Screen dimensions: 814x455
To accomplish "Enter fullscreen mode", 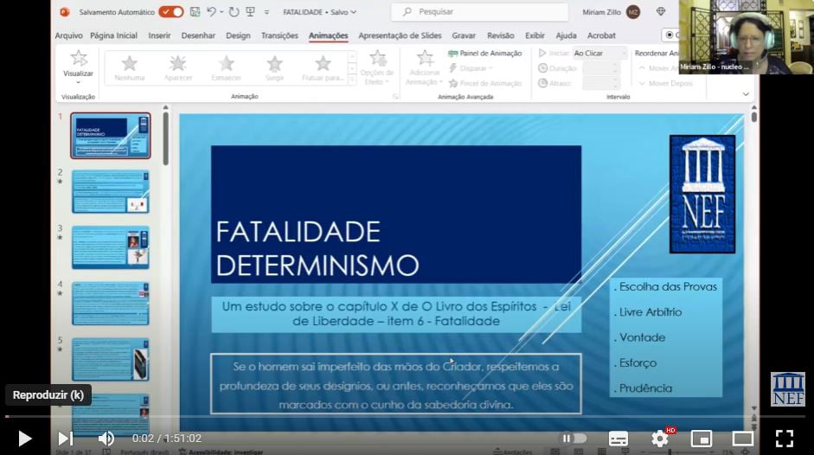I will point(785,439).
